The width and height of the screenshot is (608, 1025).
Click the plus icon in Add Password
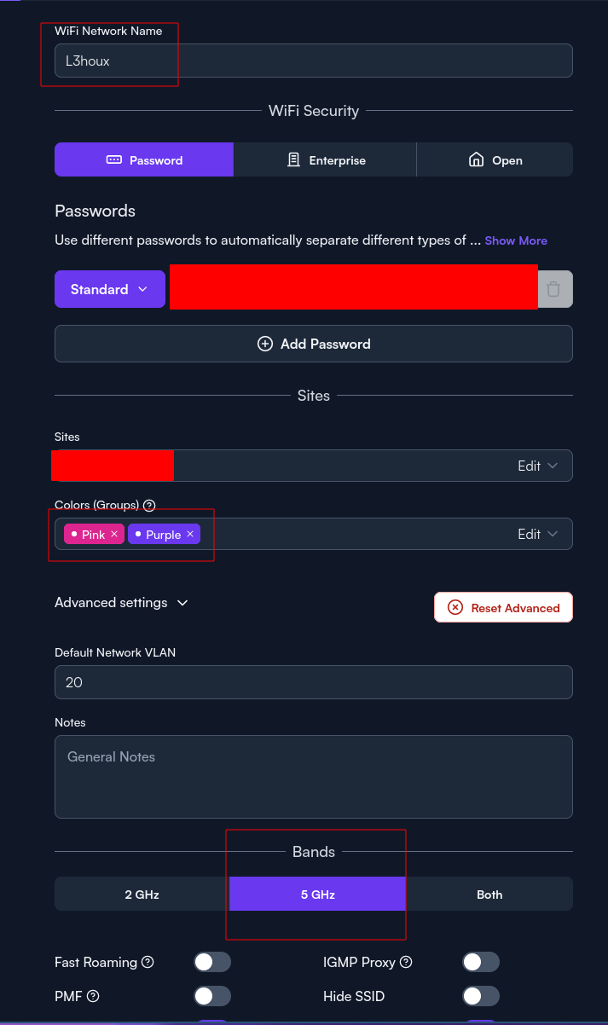click(264, 344)
